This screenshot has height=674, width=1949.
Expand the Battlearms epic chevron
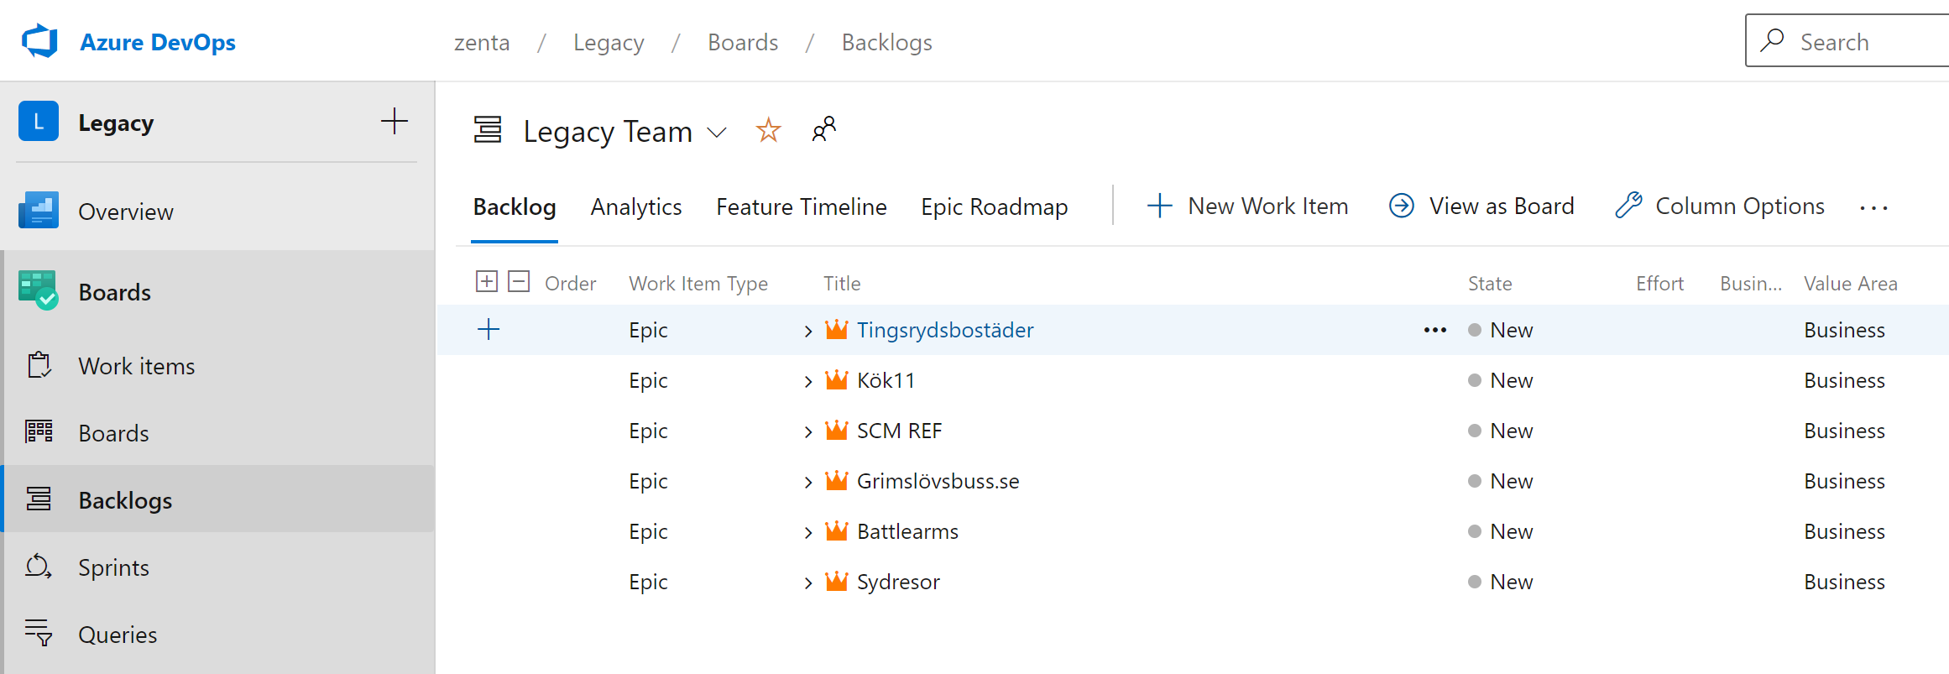click(x=808, y=532)
